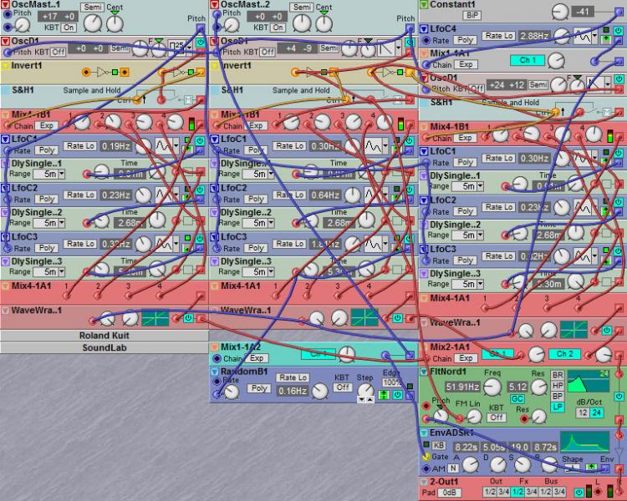
Task: Click the EnvADSR1 green output polarity arrow icon
Action: pyautogui.click(x=591, y=467)
